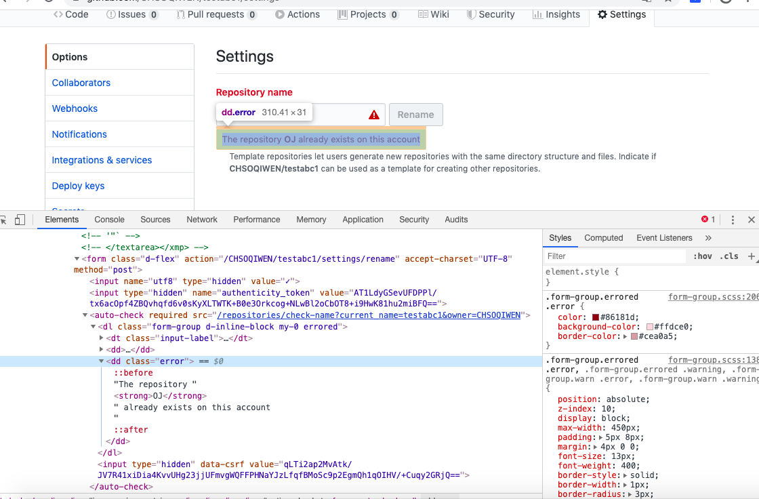
Task: Open the Actions tab
Action: tap(298, 14)
